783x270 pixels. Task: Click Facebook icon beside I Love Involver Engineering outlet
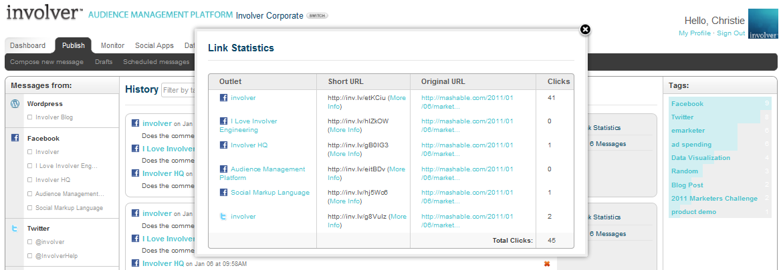(224, 121)
